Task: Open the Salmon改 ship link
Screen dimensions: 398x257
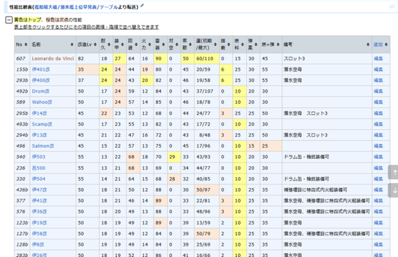Action: 43,146
